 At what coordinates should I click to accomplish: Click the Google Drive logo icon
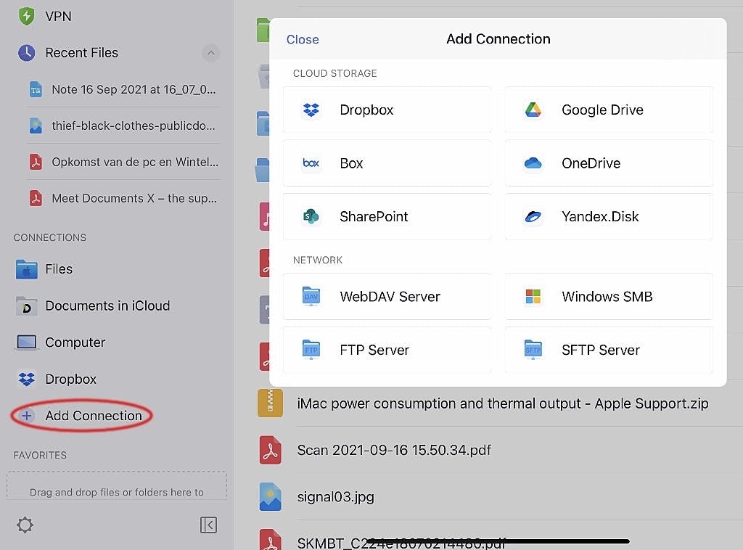[533, 110]
